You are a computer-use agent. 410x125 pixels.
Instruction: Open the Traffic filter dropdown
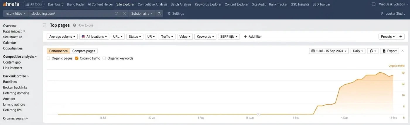tap(167, 37)
